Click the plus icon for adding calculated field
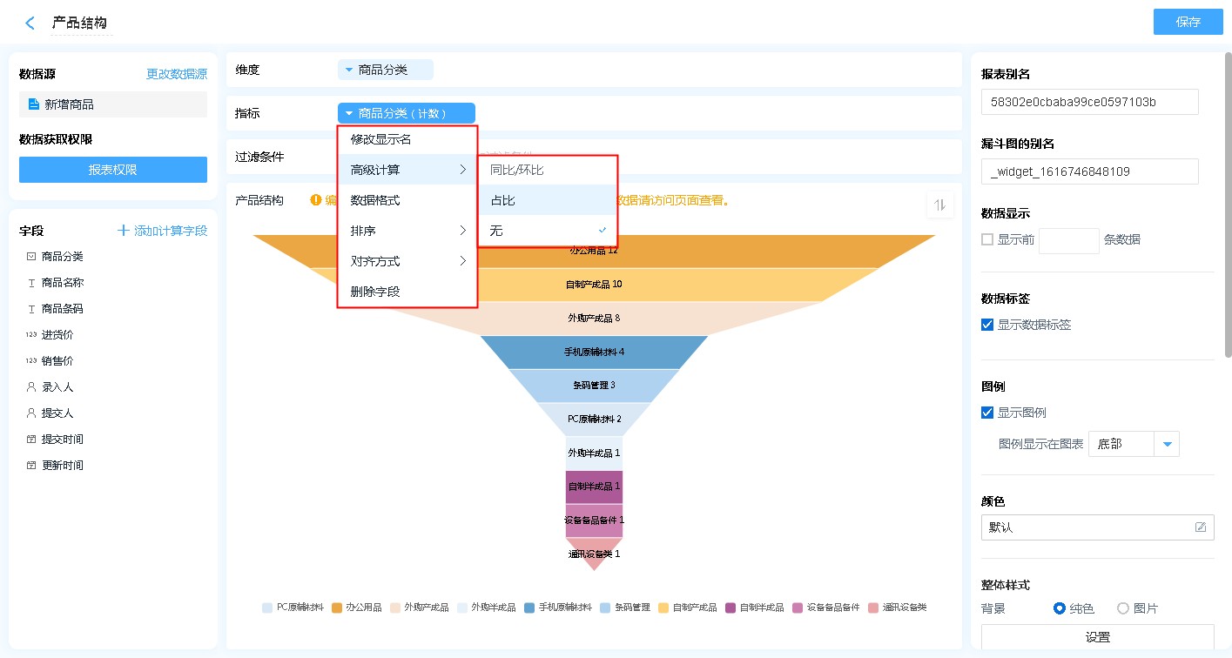Image resolution: width=1232 pixels, height=658 pixels. (124, 231)
